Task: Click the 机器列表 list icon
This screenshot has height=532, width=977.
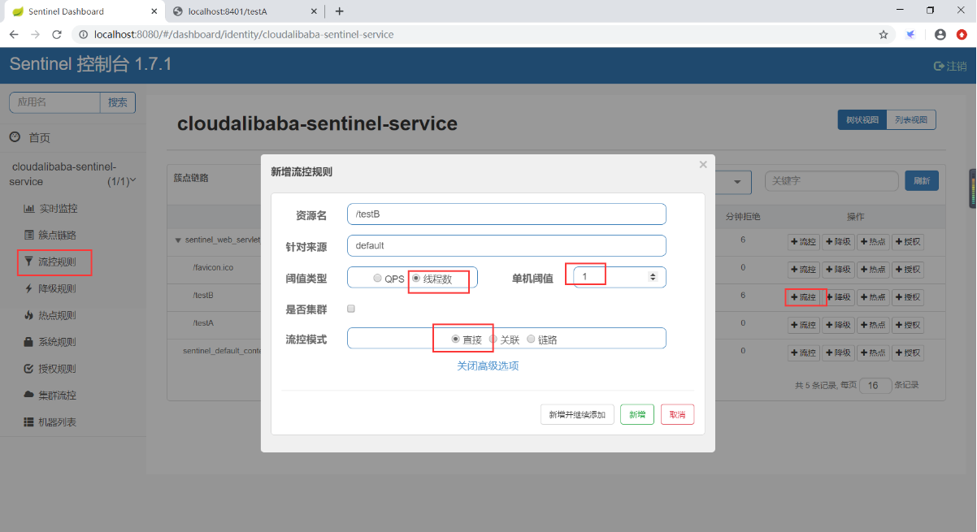Action: click(29, 423)
